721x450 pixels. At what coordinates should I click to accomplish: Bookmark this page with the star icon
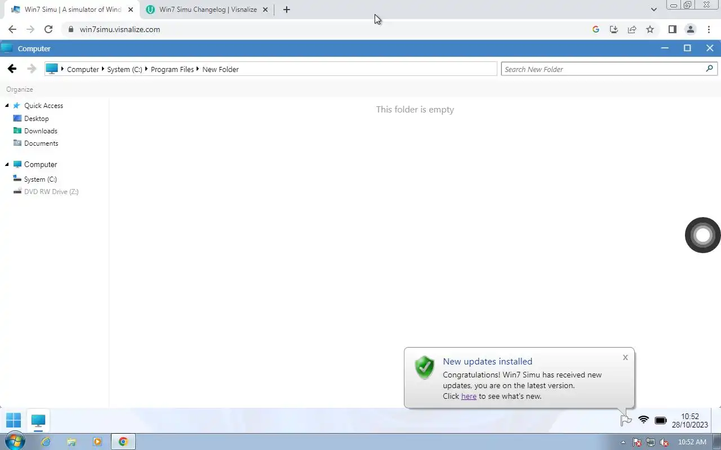(x=650, y=29)
